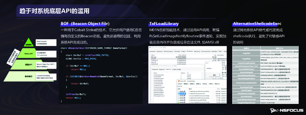
Task: Open 视图(V) menu in Everything
Action: click(192, 84)
